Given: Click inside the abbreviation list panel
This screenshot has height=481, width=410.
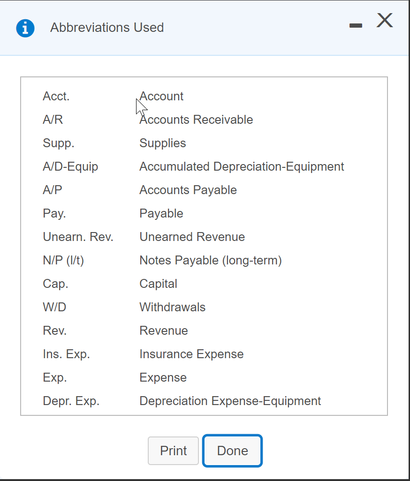Looking at the screenshot, I should (x=204, y=246).
